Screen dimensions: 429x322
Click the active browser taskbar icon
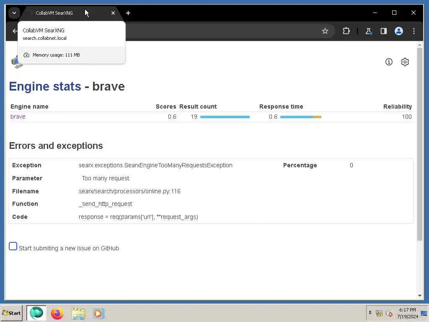(36, 313)
